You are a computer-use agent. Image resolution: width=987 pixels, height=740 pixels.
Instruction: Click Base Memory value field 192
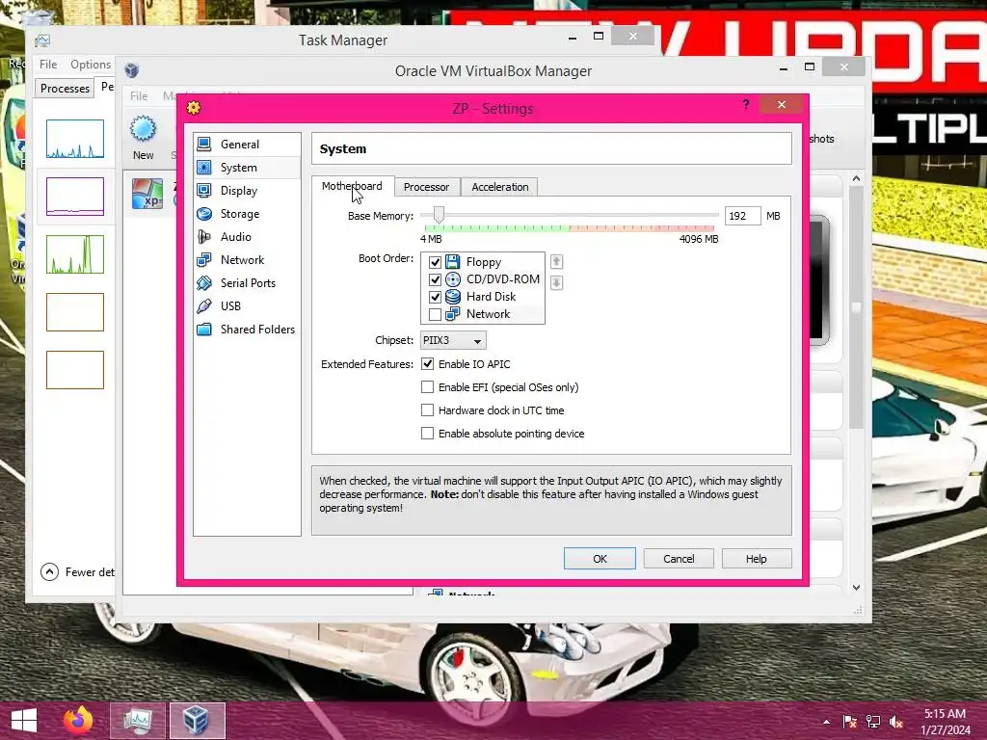[x=742, y=216]
